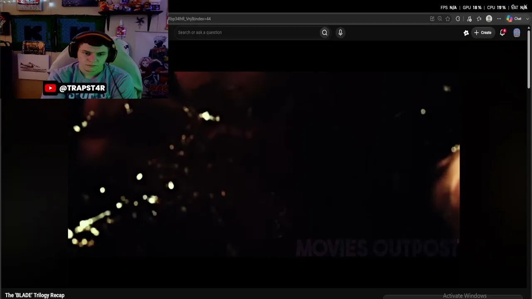Click the video title 'The BLADE Trilogy Recap'

35,295
